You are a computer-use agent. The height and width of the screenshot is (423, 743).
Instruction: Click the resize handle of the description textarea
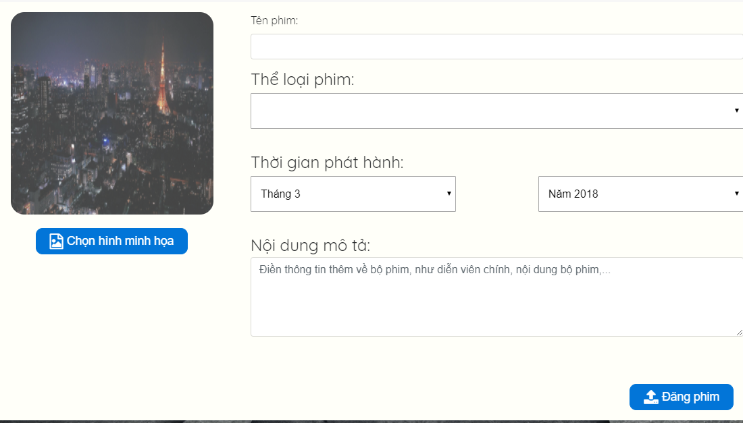tap(740, 333)
